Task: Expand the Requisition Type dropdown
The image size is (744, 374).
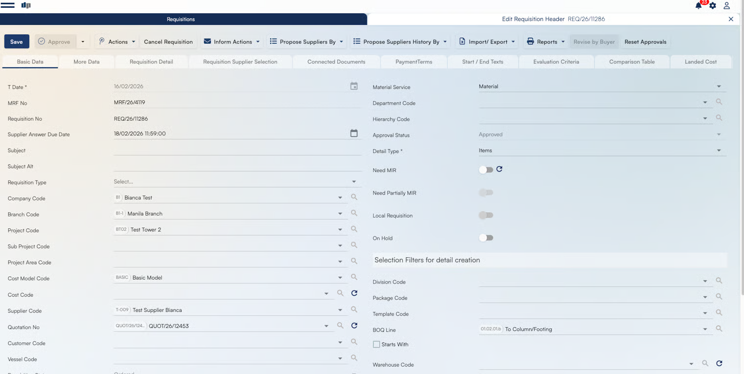Action: (354, 182)
